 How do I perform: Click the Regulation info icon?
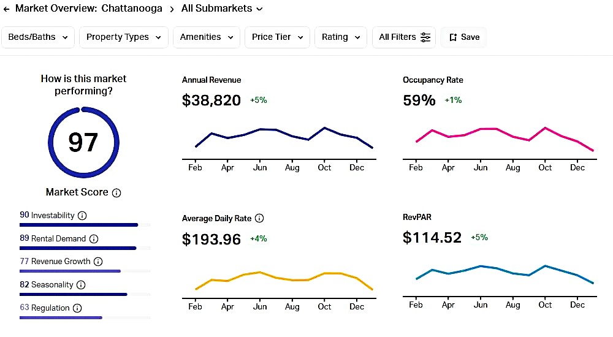pos(77,308)
